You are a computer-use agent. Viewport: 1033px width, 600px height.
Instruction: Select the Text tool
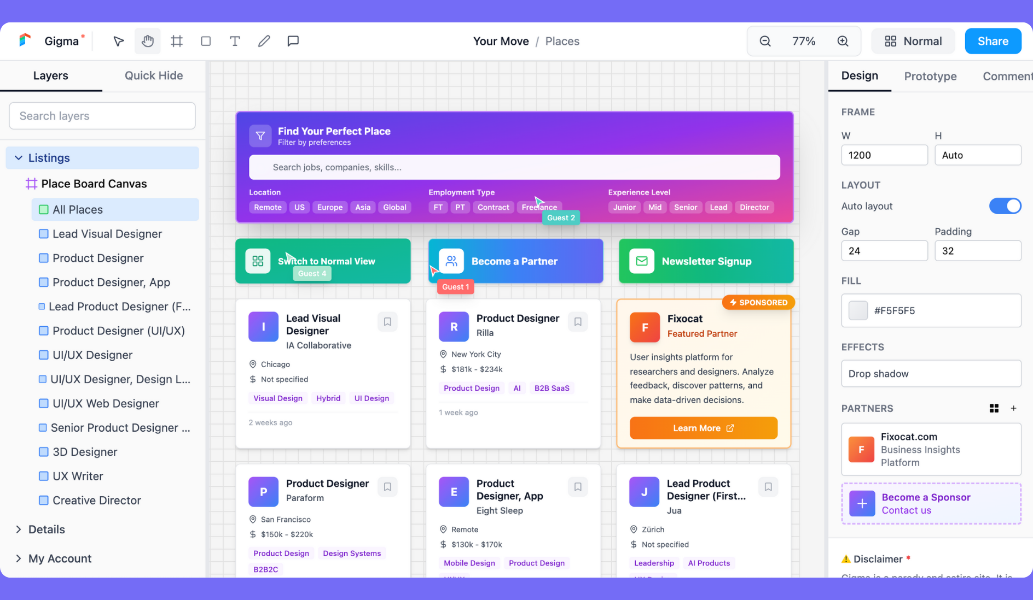click(235, 40)
